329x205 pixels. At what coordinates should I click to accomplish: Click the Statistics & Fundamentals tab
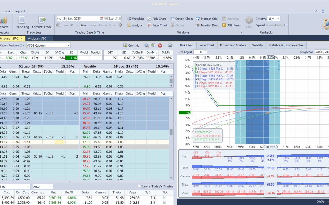pyautogui.click(x=286, y=45)
